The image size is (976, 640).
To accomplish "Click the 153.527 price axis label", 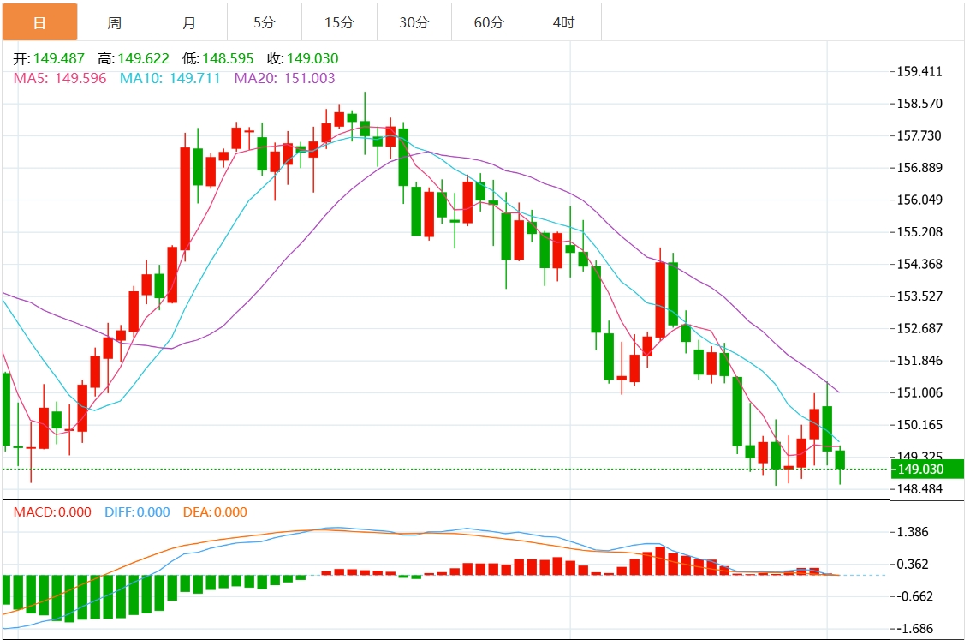I will pos(919,296).
